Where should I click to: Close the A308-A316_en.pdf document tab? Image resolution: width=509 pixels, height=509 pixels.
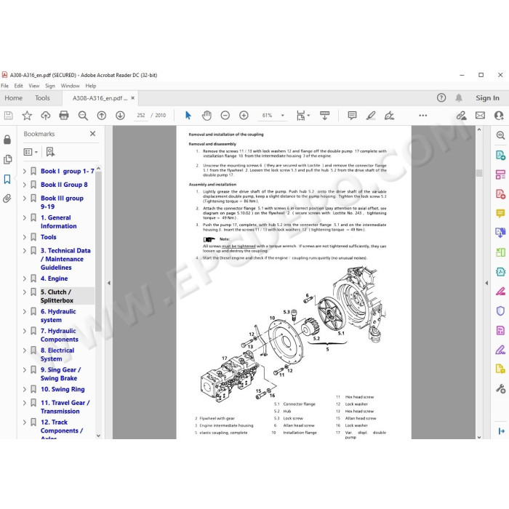(x=133, y=97)
